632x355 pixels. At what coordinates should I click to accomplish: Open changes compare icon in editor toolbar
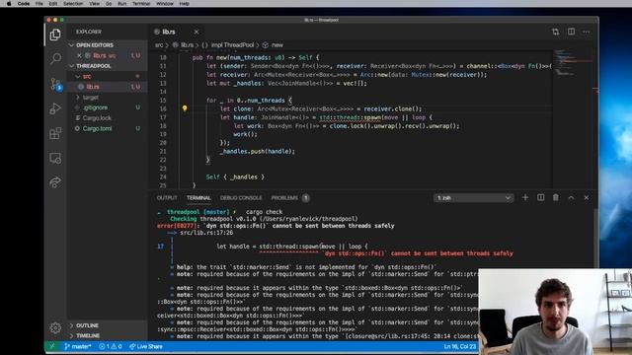tap(555, 32)
